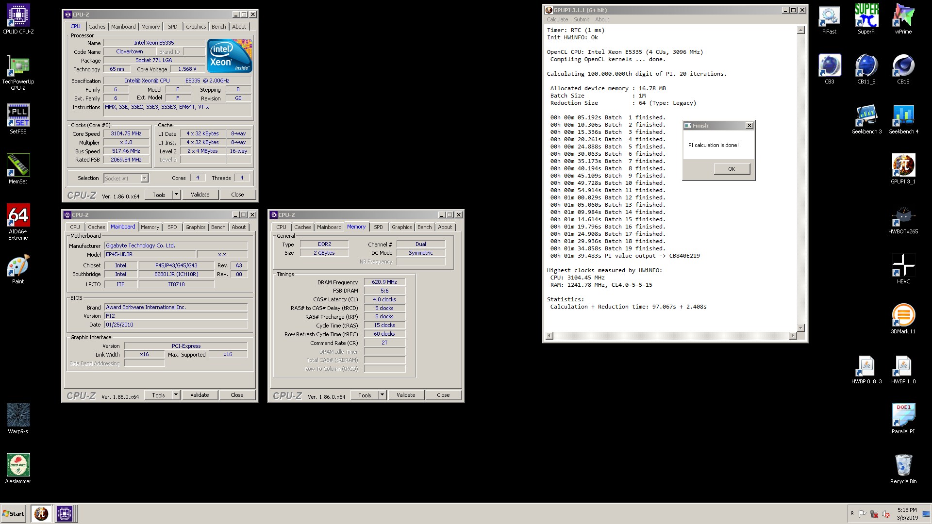Launch SetFSB desktop shortcut

coord(18,119)
